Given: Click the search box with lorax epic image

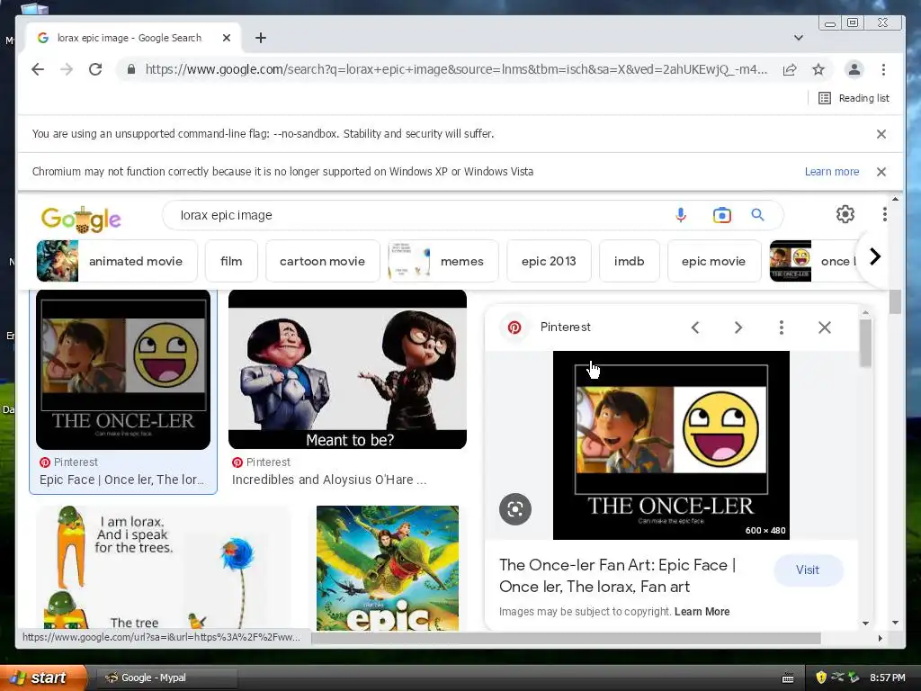Looking at the screenshot, I should pos(423,215).
